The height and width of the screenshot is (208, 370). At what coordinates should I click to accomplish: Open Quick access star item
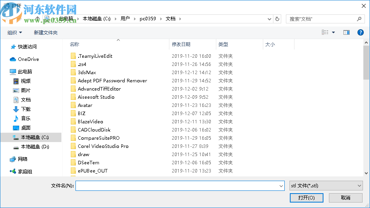tap(24, 47)
